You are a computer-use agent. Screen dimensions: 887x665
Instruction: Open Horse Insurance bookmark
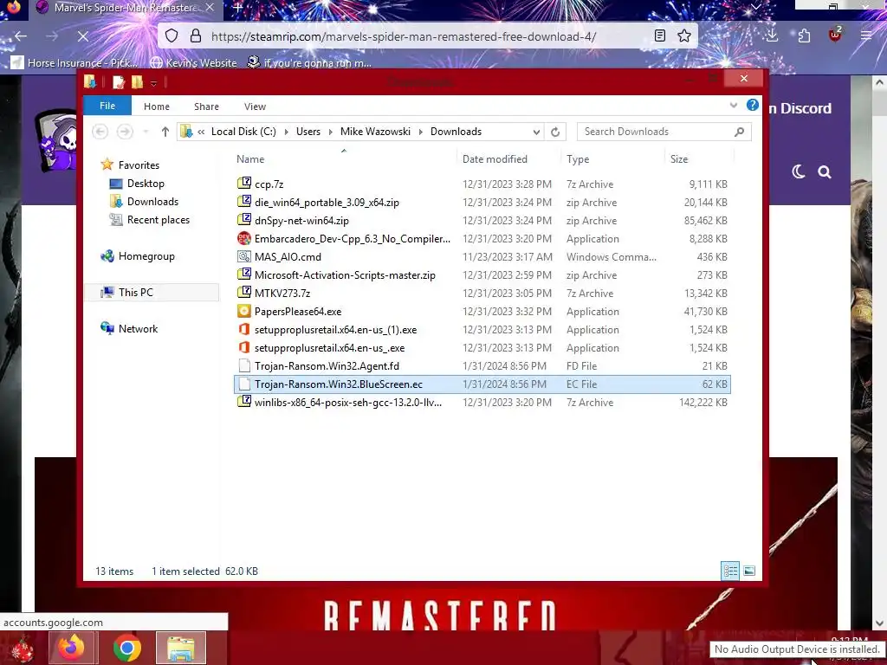click(74, 62)
